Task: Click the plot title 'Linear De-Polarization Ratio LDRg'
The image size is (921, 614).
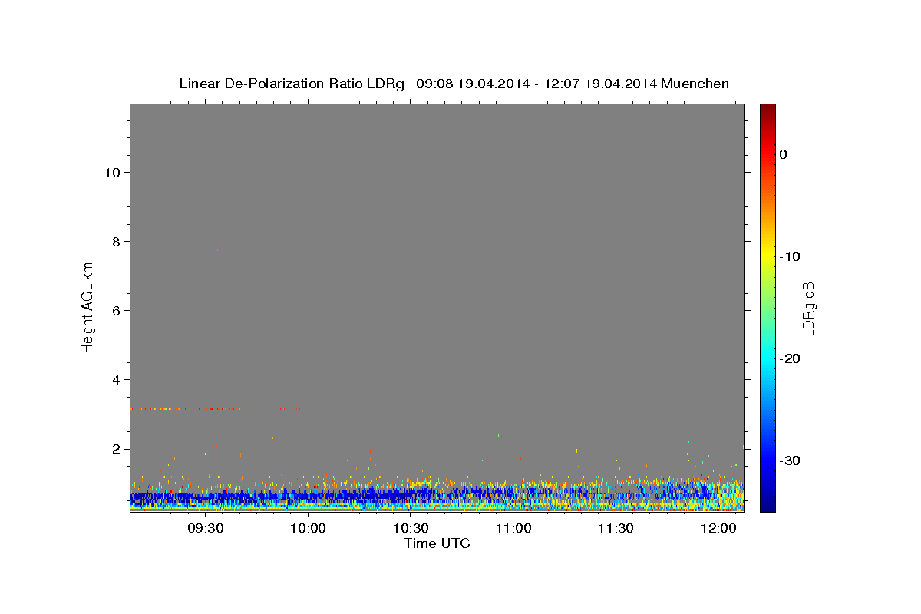Action: coord(292,84)
